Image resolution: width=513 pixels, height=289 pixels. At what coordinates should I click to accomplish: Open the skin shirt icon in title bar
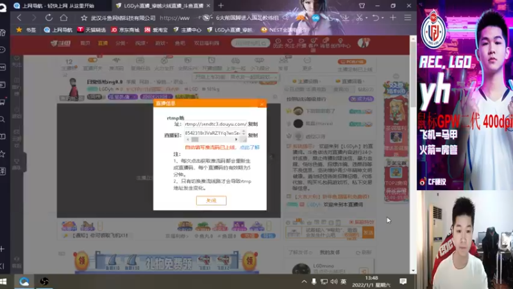pos(362,6)
